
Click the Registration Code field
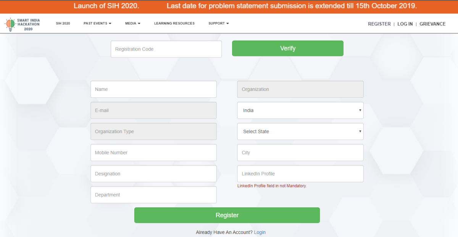[166, 49]
